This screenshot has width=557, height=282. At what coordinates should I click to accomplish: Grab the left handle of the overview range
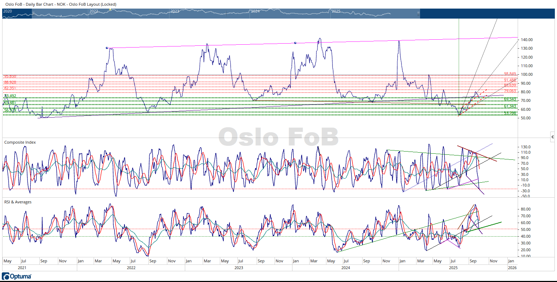tap(33, 14)
